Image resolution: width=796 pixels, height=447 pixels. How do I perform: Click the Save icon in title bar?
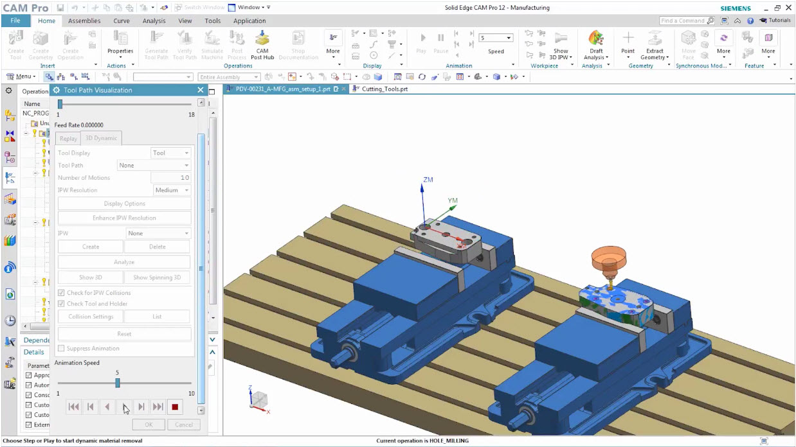60,8
